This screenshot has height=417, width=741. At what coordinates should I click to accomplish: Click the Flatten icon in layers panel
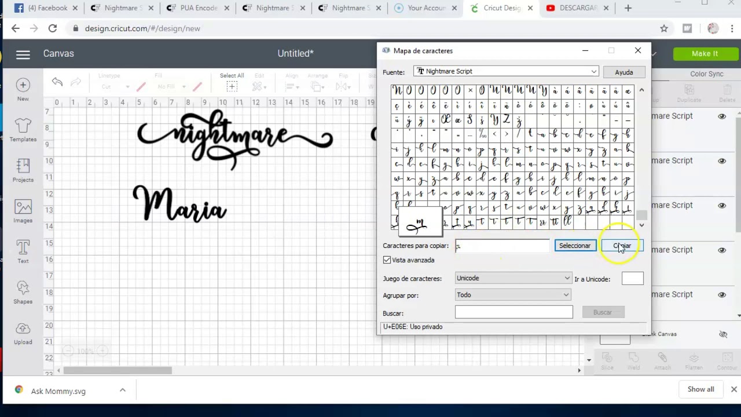click(x=694, y=358)
